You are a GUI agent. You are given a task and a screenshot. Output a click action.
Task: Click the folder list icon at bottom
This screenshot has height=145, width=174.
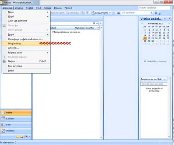tap(22, 137)
